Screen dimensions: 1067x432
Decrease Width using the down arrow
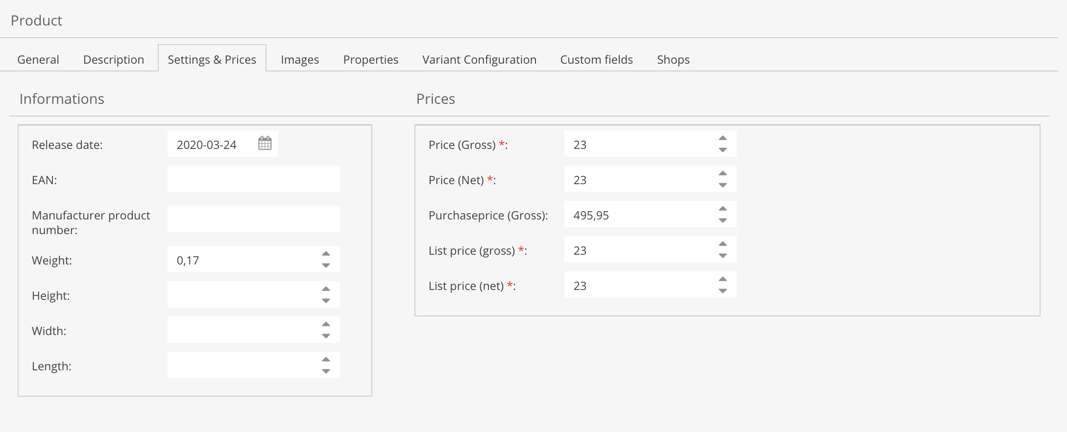(x=326, y=336)
